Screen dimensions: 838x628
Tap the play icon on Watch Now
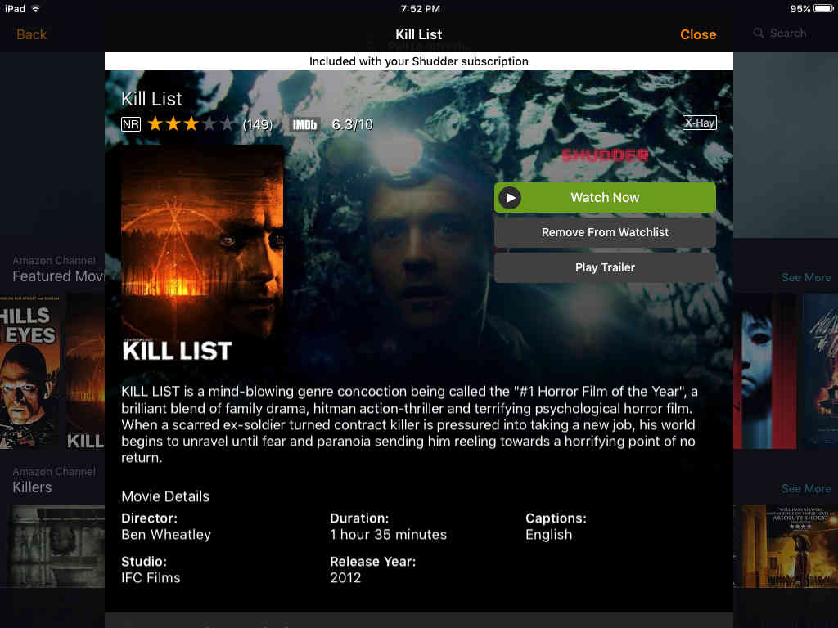(511, 198)
